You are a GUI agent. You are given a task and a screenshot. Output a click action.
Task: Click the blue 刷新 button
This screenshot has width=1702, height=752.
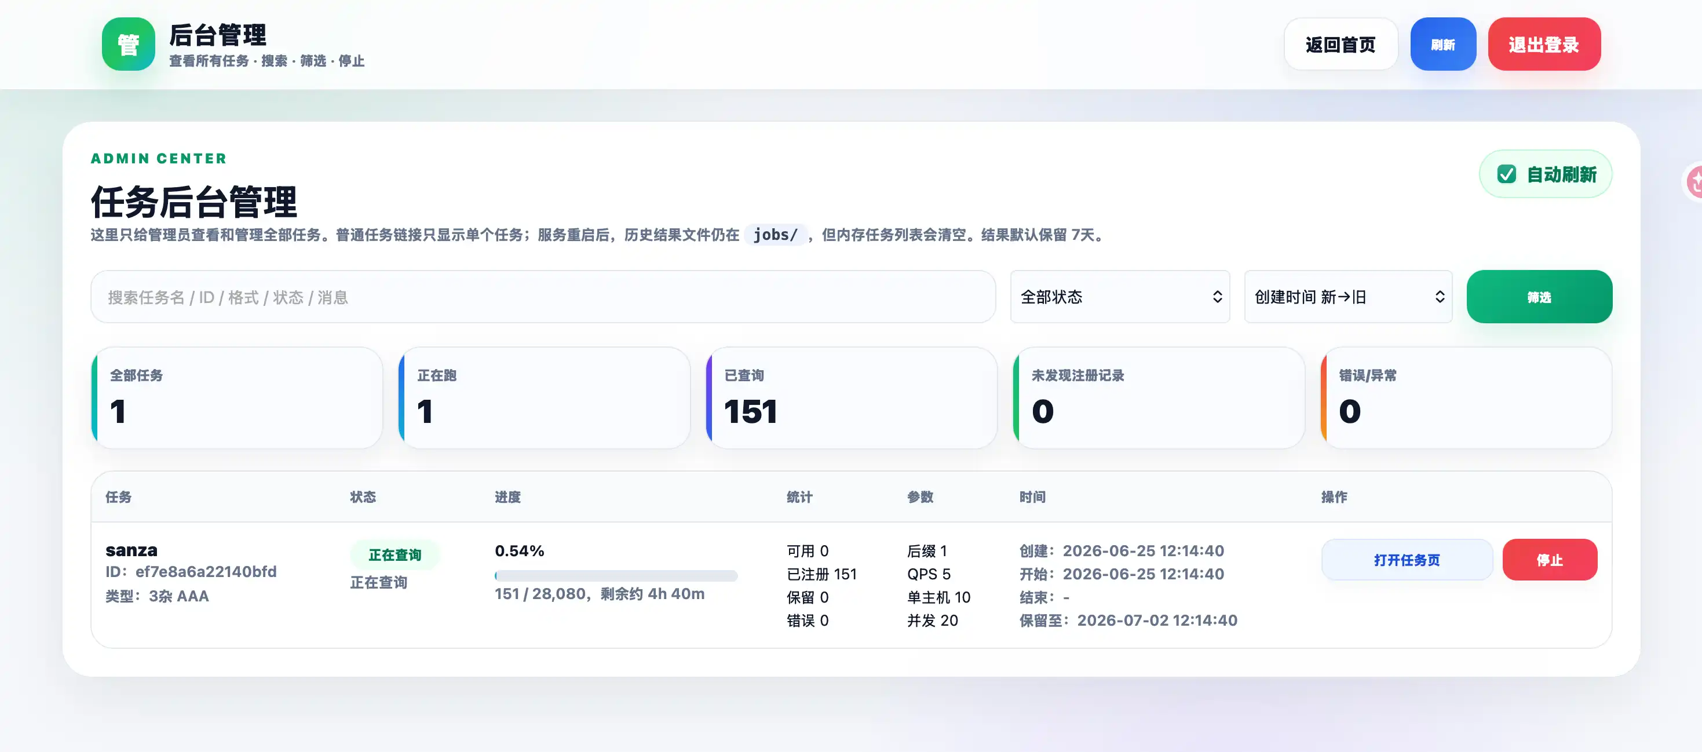[1443, 44]
